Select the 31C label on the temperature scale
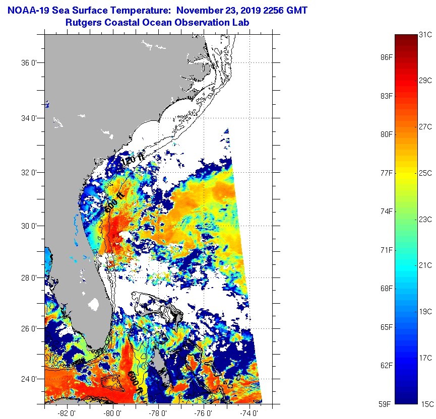 pos(425,34)
